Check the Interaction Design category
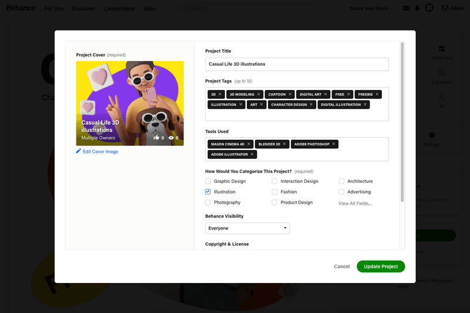Image resolution: width=470 pixels, height=313 pixels. 274,181
